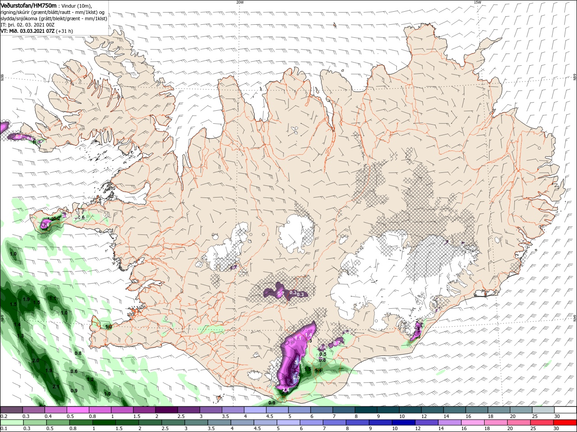Pick the white upper scale swatch above 30
The width and height of the screenshot is (577, 432).
pyautogui.click(x=565, y=410)
